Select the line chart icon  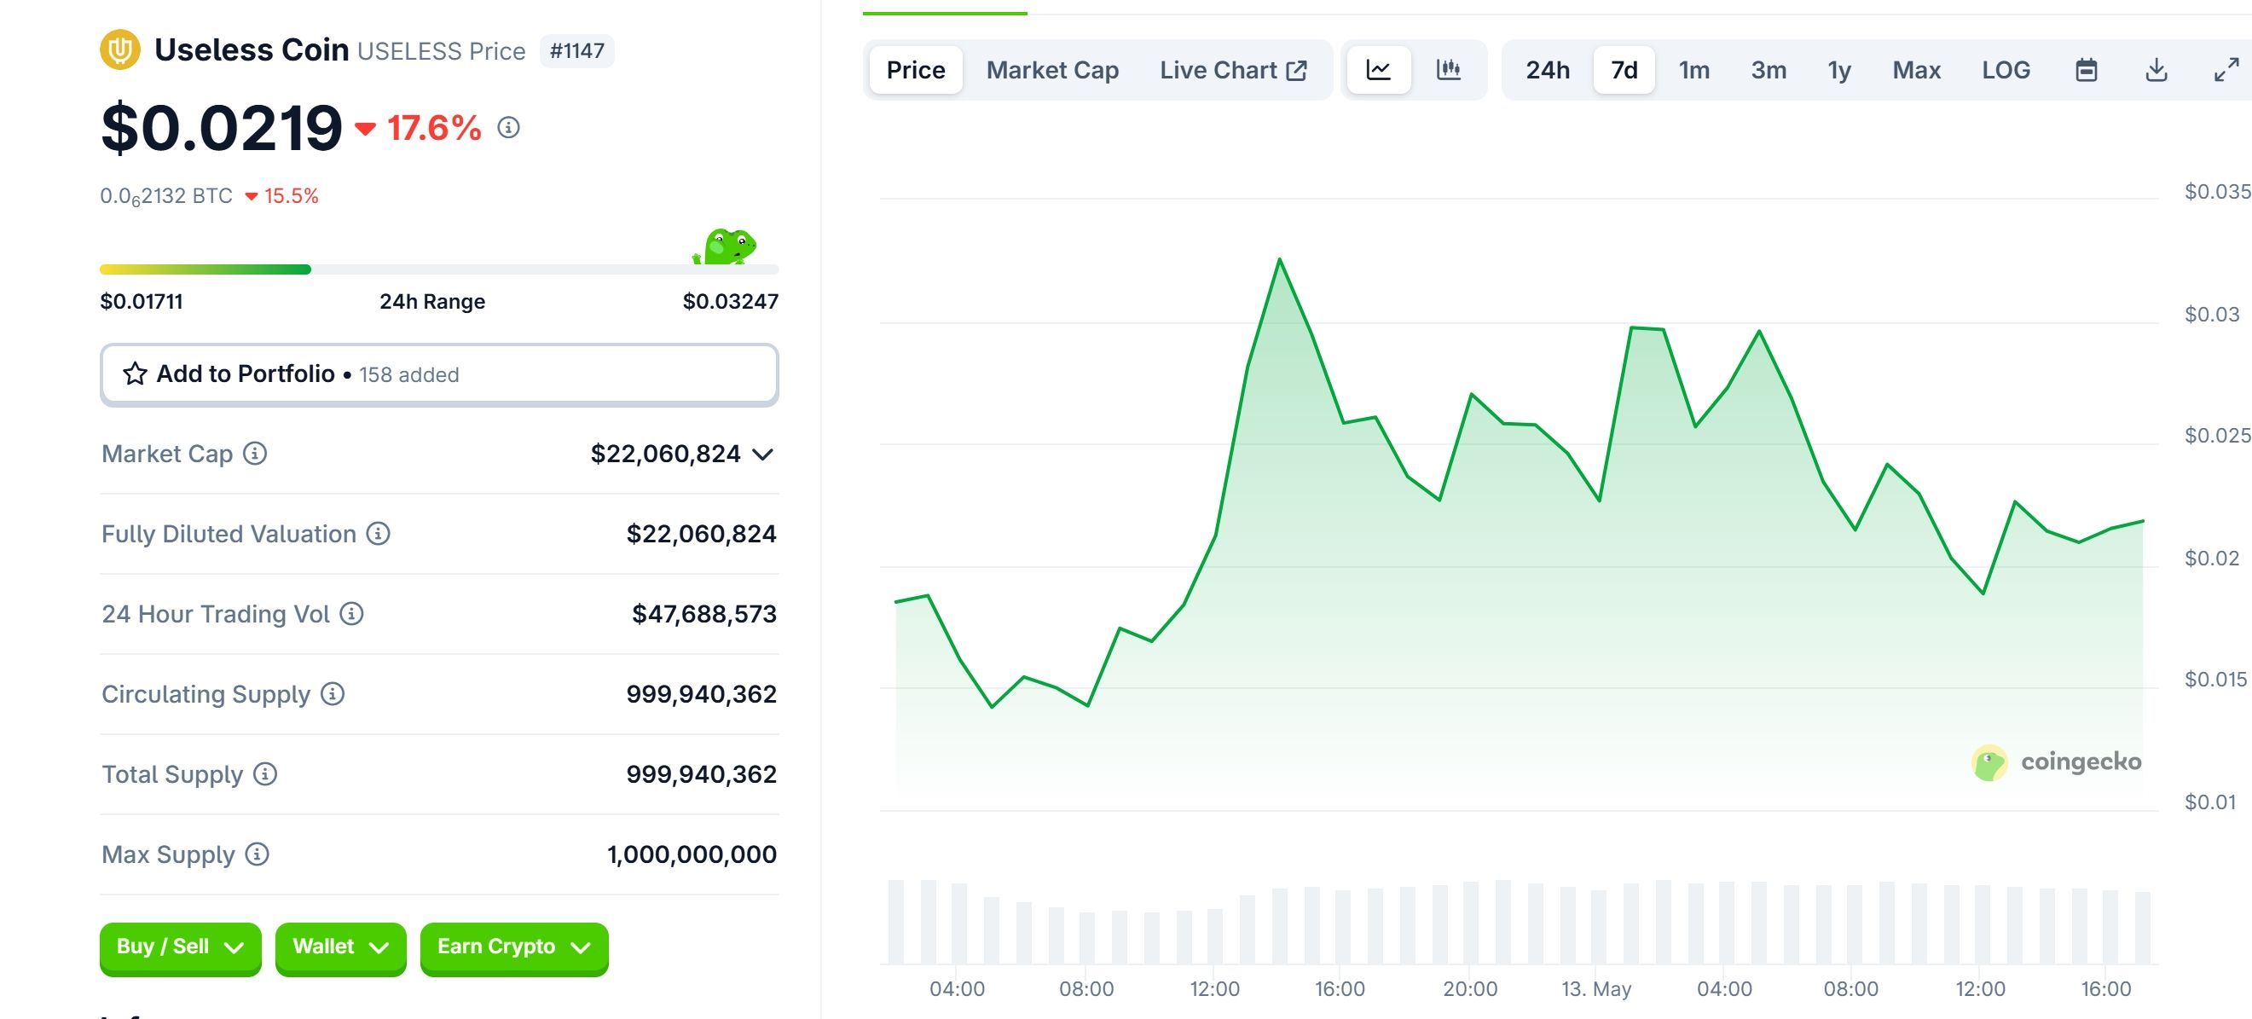(x=1379, y=70)
